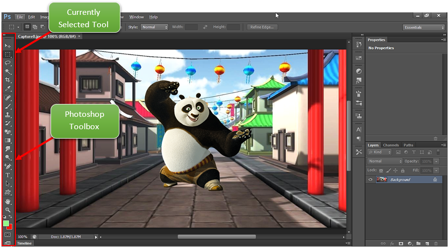Select the Path Selection tool
This screenshot has width=448, height=247.
tap(8, 184)
